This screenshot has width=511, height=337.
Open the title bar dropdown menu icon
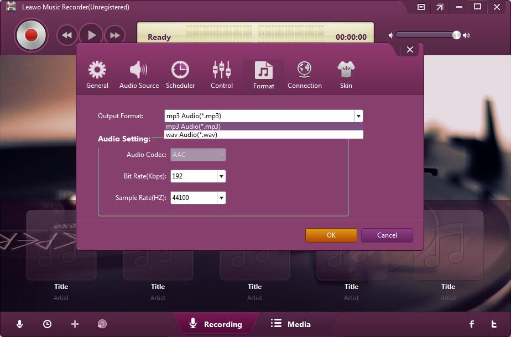tap(421, 7)
